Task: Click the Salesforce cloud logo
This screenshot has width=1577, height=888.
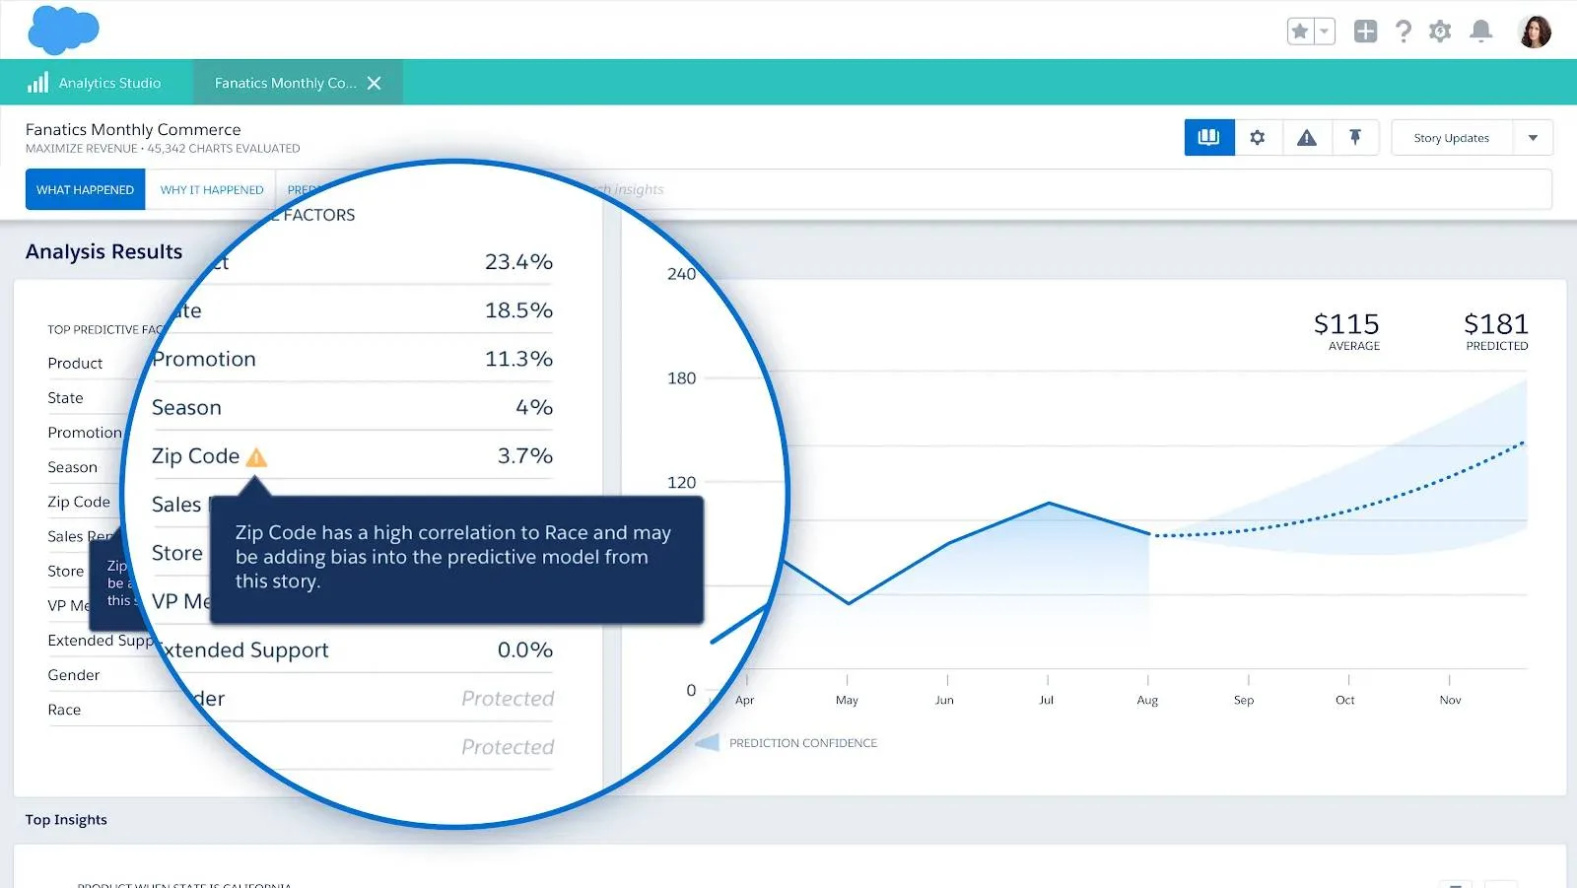Action: tap(63, 29)
